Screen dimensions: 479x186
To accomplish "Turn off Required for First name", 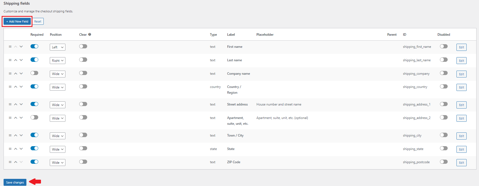I will (x=34, y=46).
